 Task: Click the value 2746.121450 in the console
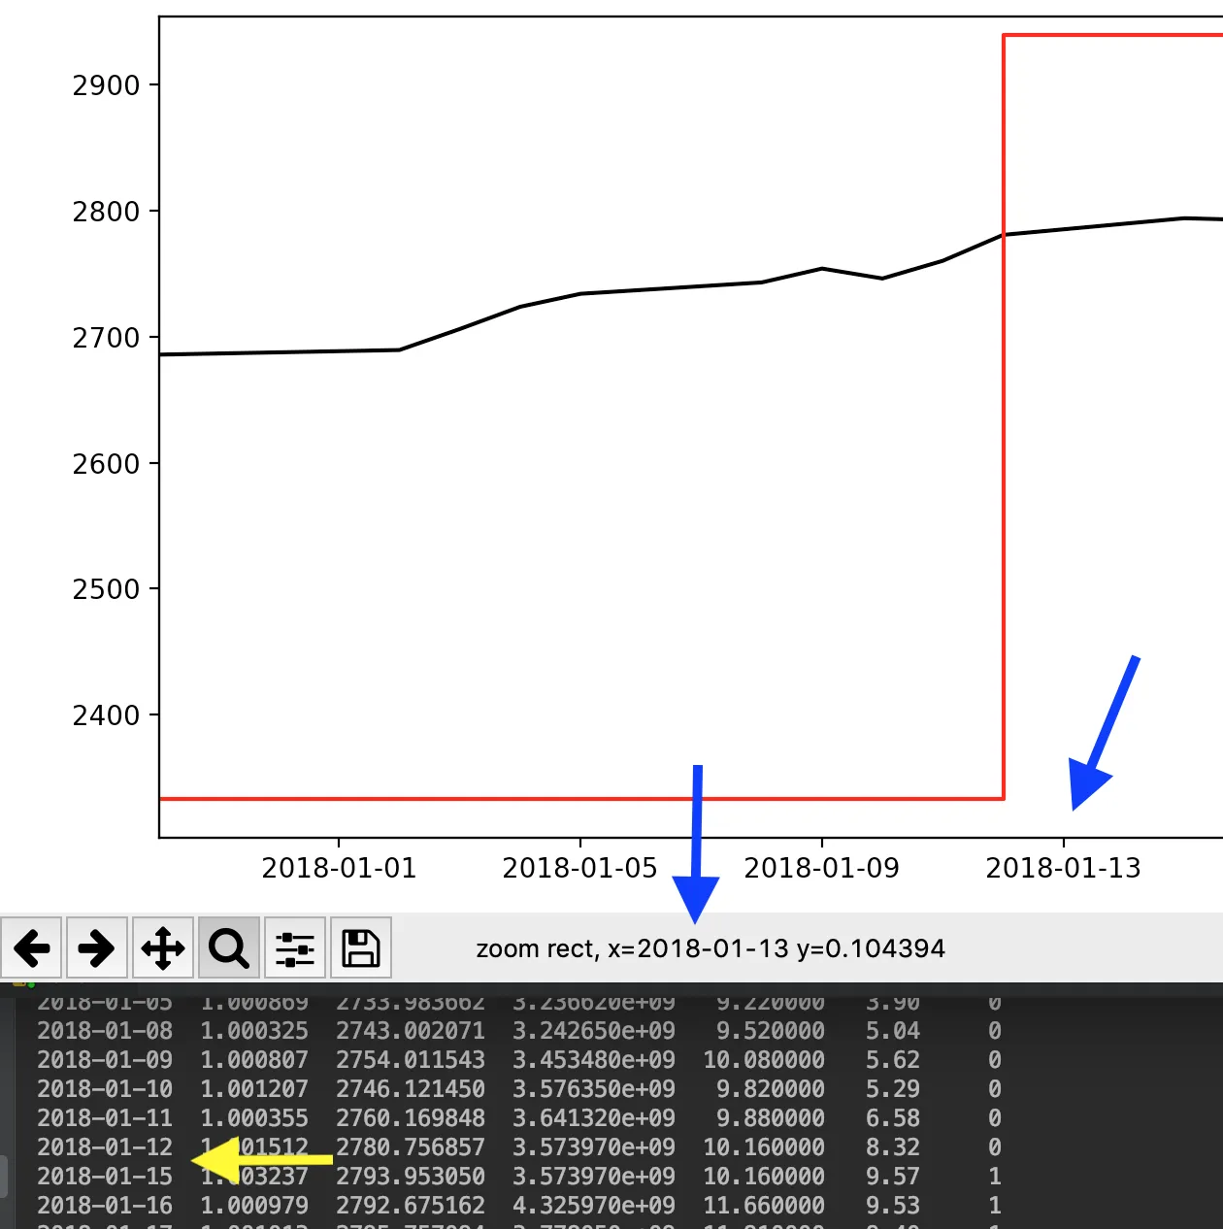tap(411, 1088)
